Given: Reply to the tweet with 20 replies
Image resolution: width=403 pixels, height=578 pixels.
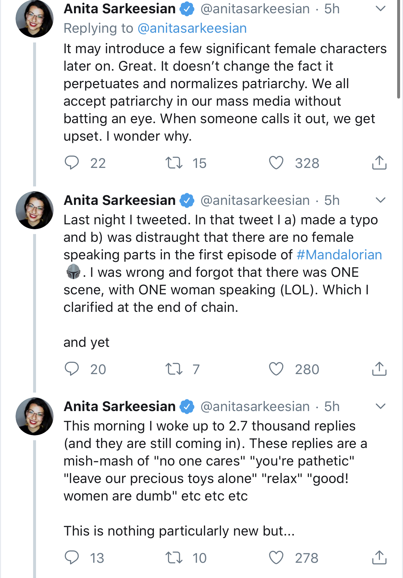Looking at the screenshot, I should [72, 369].
